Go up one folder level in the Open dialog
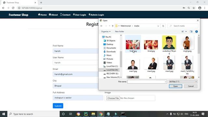Image resolution: width=208 pixels, height=117 pixels. pos(113,26)
